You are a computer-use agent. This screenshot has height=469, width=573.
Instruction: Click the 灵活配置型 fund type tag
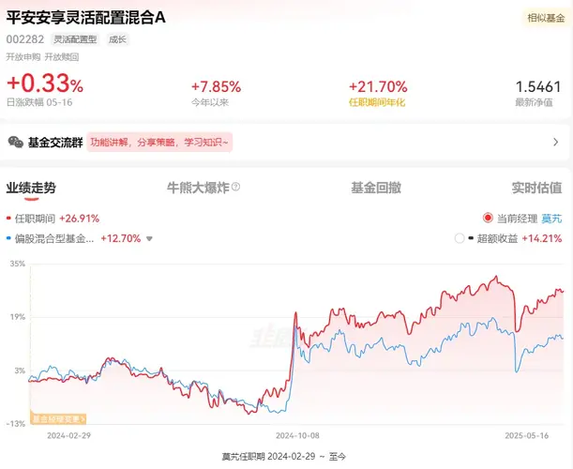click(x=74, y=39)
